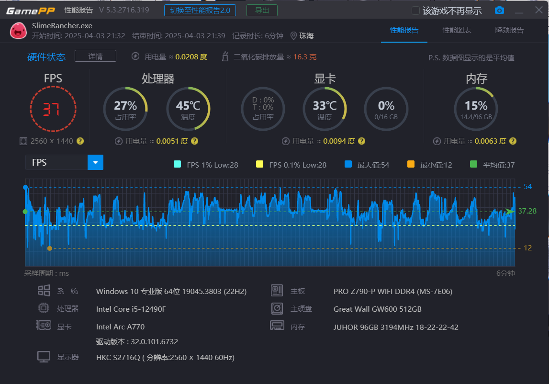Click the green average marker at chart's left edge
The height and width of the screenshot is (384, 549).
click(x=25, y=212)
